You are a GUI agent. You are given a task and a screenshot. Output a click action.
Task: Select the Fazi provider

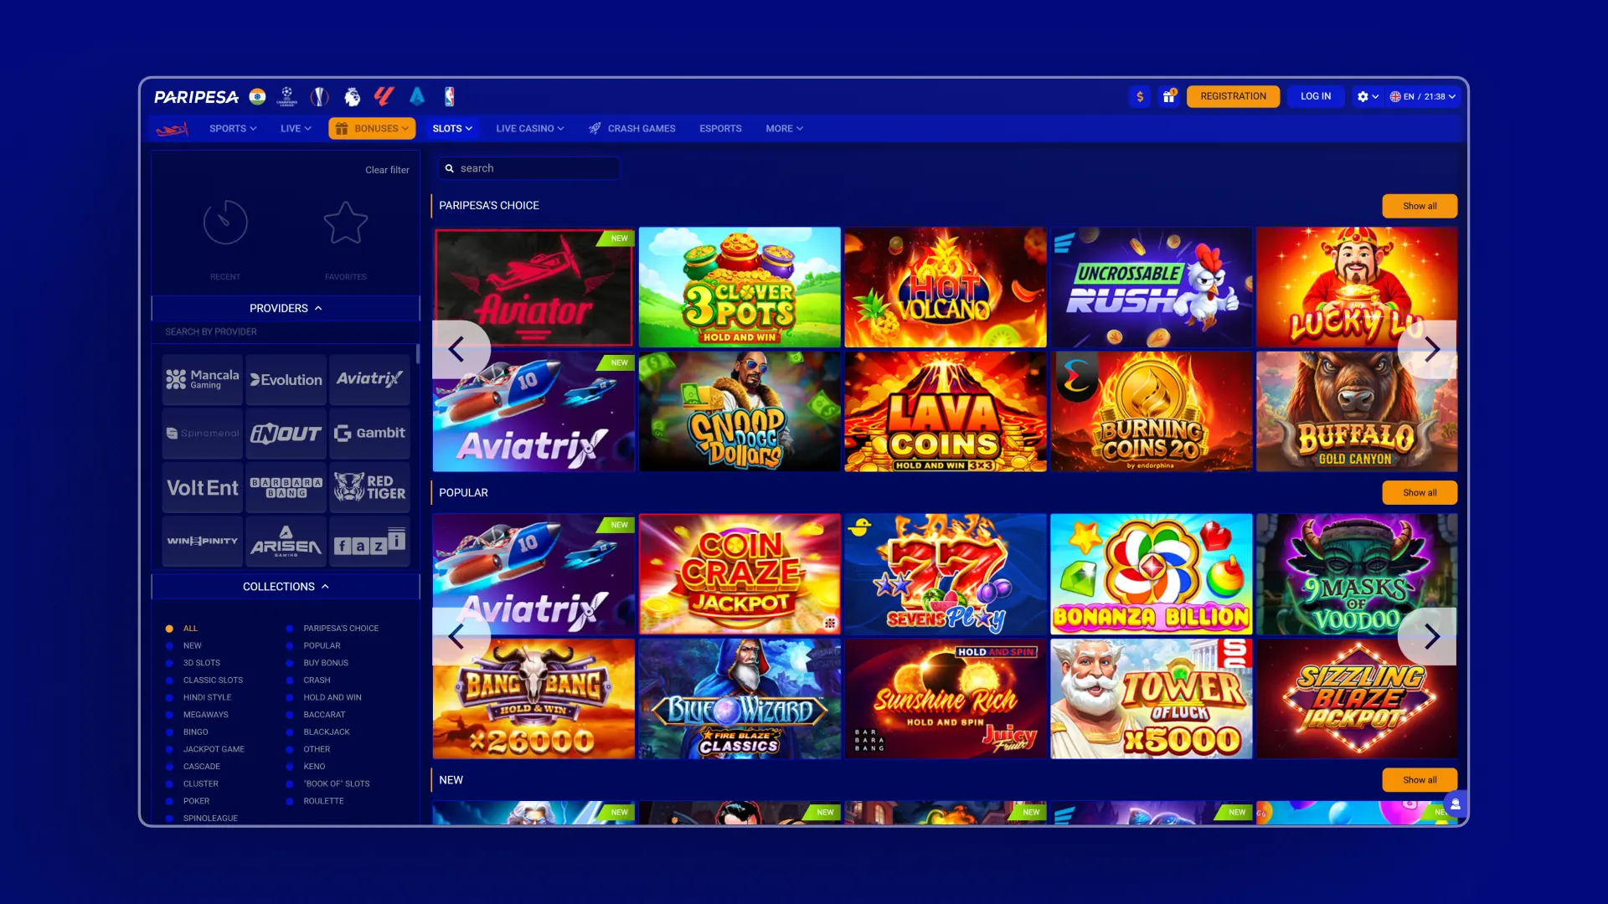(x=369, y=542)
